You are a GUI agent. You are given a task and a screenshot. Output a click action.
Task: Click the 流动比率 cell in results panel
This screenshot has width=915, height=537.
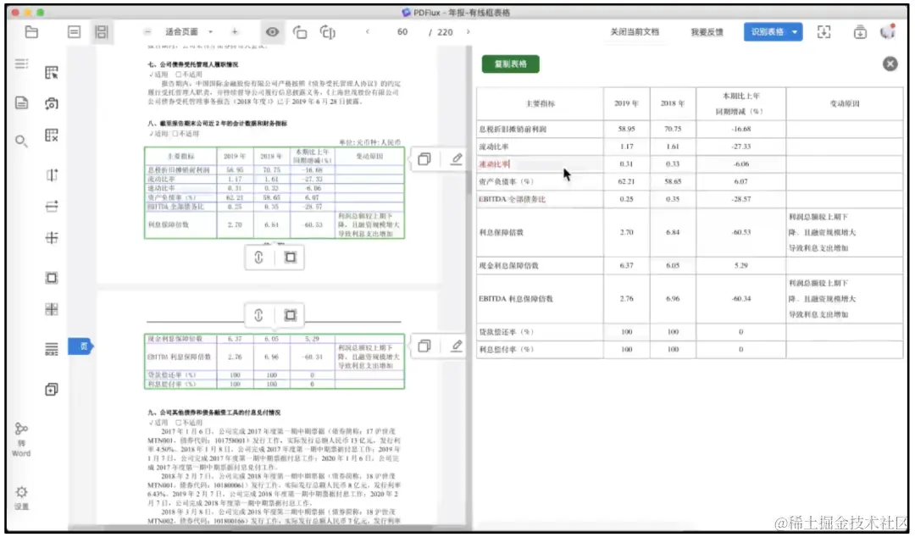(541, 147)
